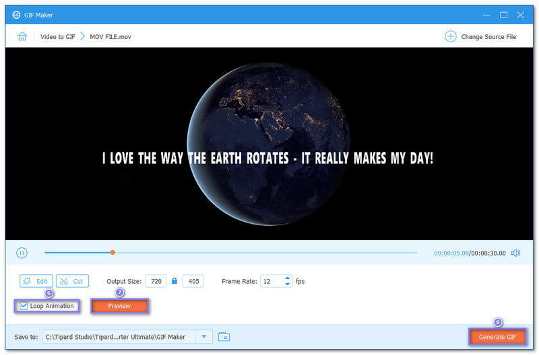Click the Save to path field
This screenshot has width=539, height=355.
point(119,337)
